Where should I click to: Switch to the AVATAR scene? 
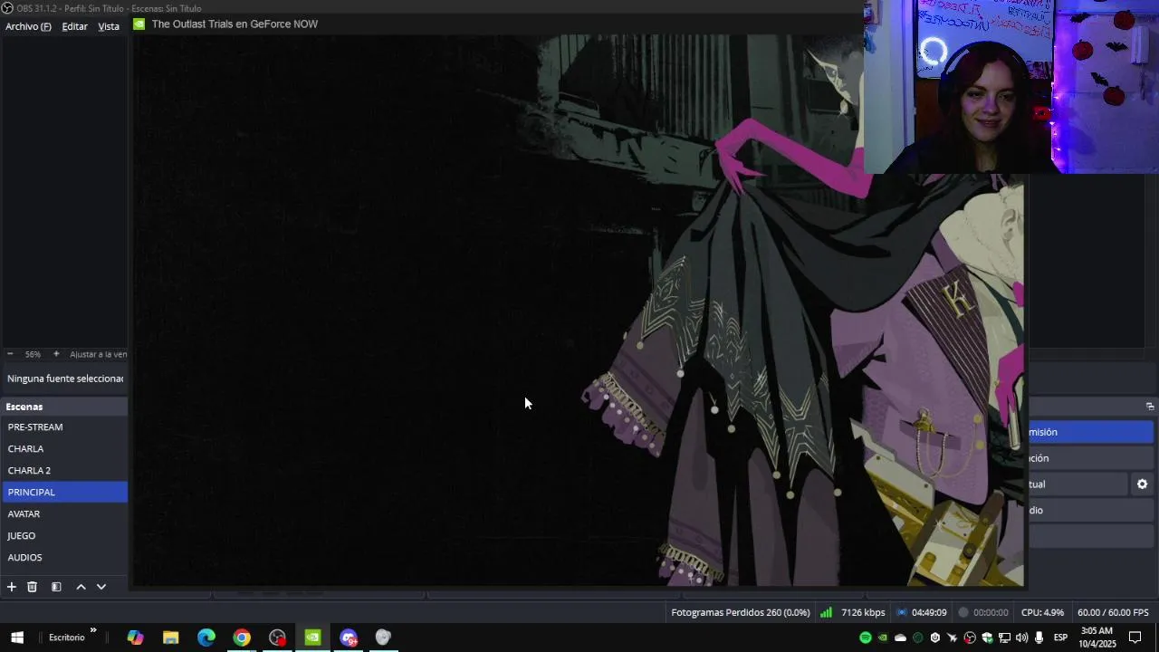(x=64, y=513)
